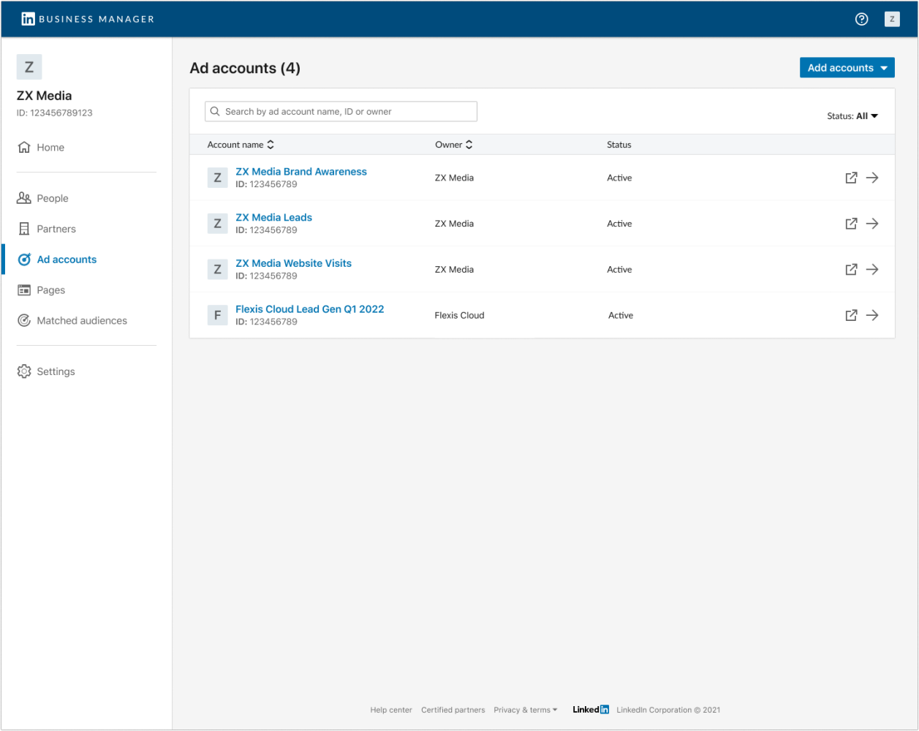Open the Privacy & terms footer dropdown
This screenshot has height=731, width=919.
pyautogui.click(x=526, y=710)
